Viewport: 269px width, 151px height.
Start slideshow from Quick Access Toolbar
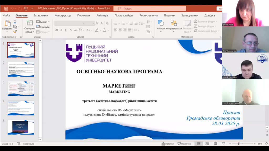26,9
